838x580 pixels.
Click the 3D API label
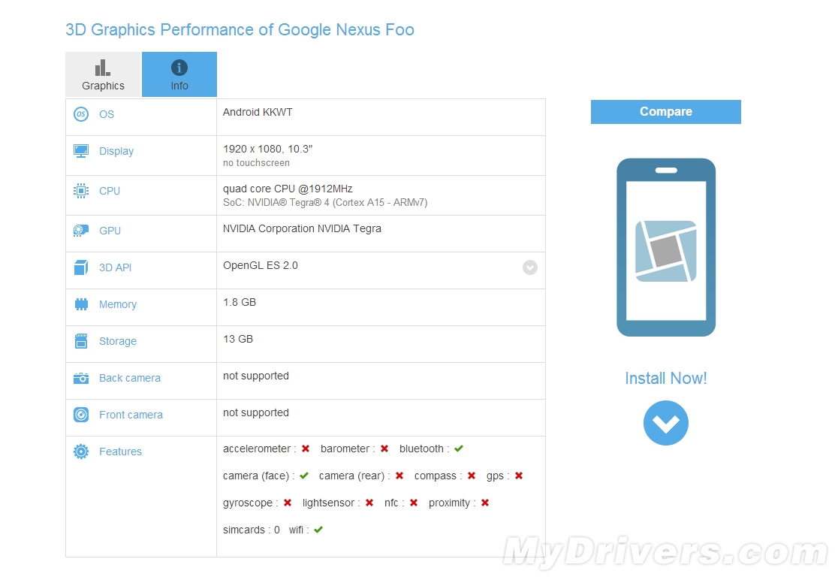click(116, 267)
